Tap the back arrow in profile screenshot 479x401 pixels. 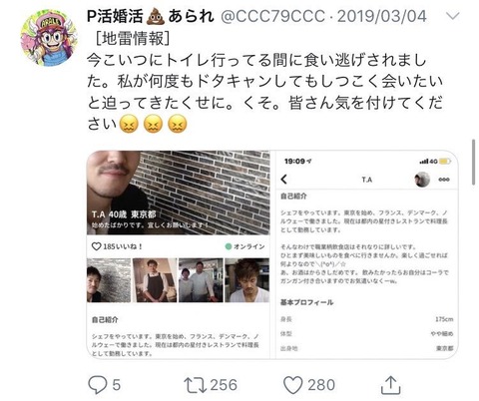(x=283, y=180)
